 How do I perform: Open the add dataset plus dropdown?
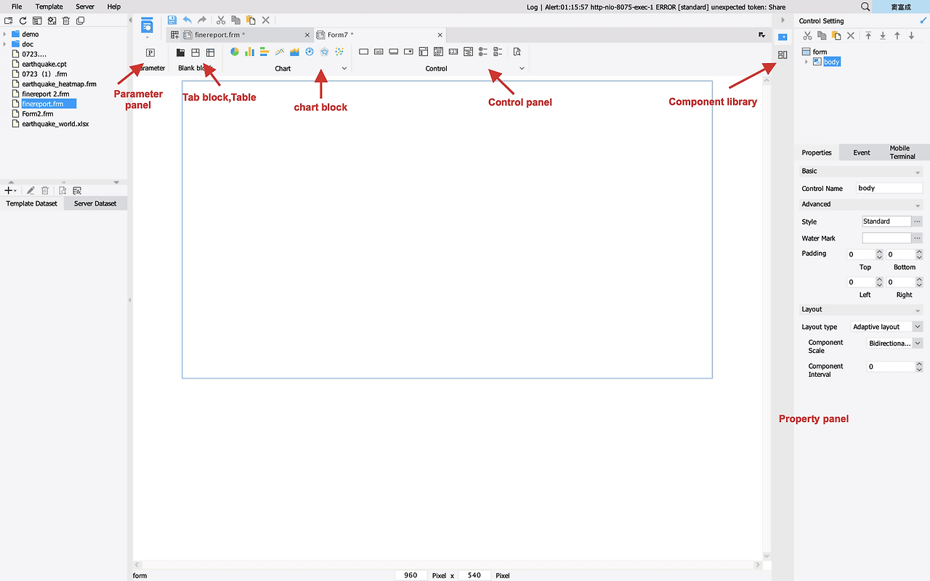[x=9, y=190]
